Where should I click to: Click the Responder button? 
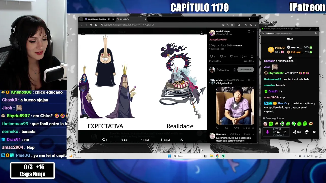[x=246, y=70]
